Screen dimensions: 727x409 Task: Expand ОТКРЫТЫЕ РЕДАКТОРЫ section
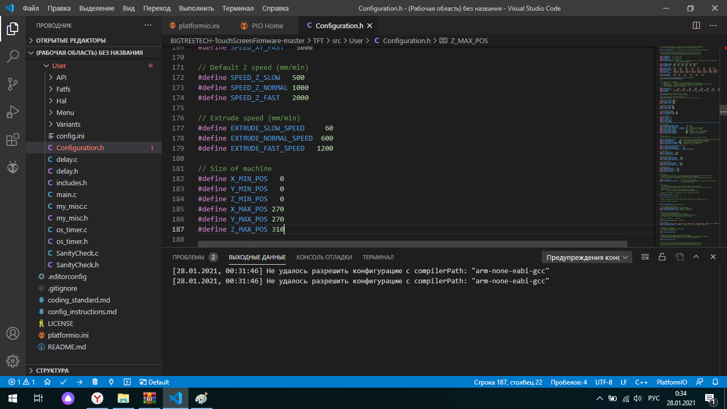tap(70, 40)
